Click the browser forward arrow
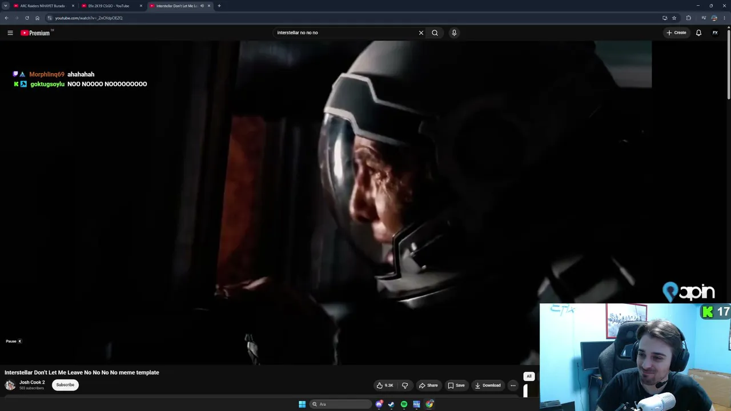 [17, 18]
